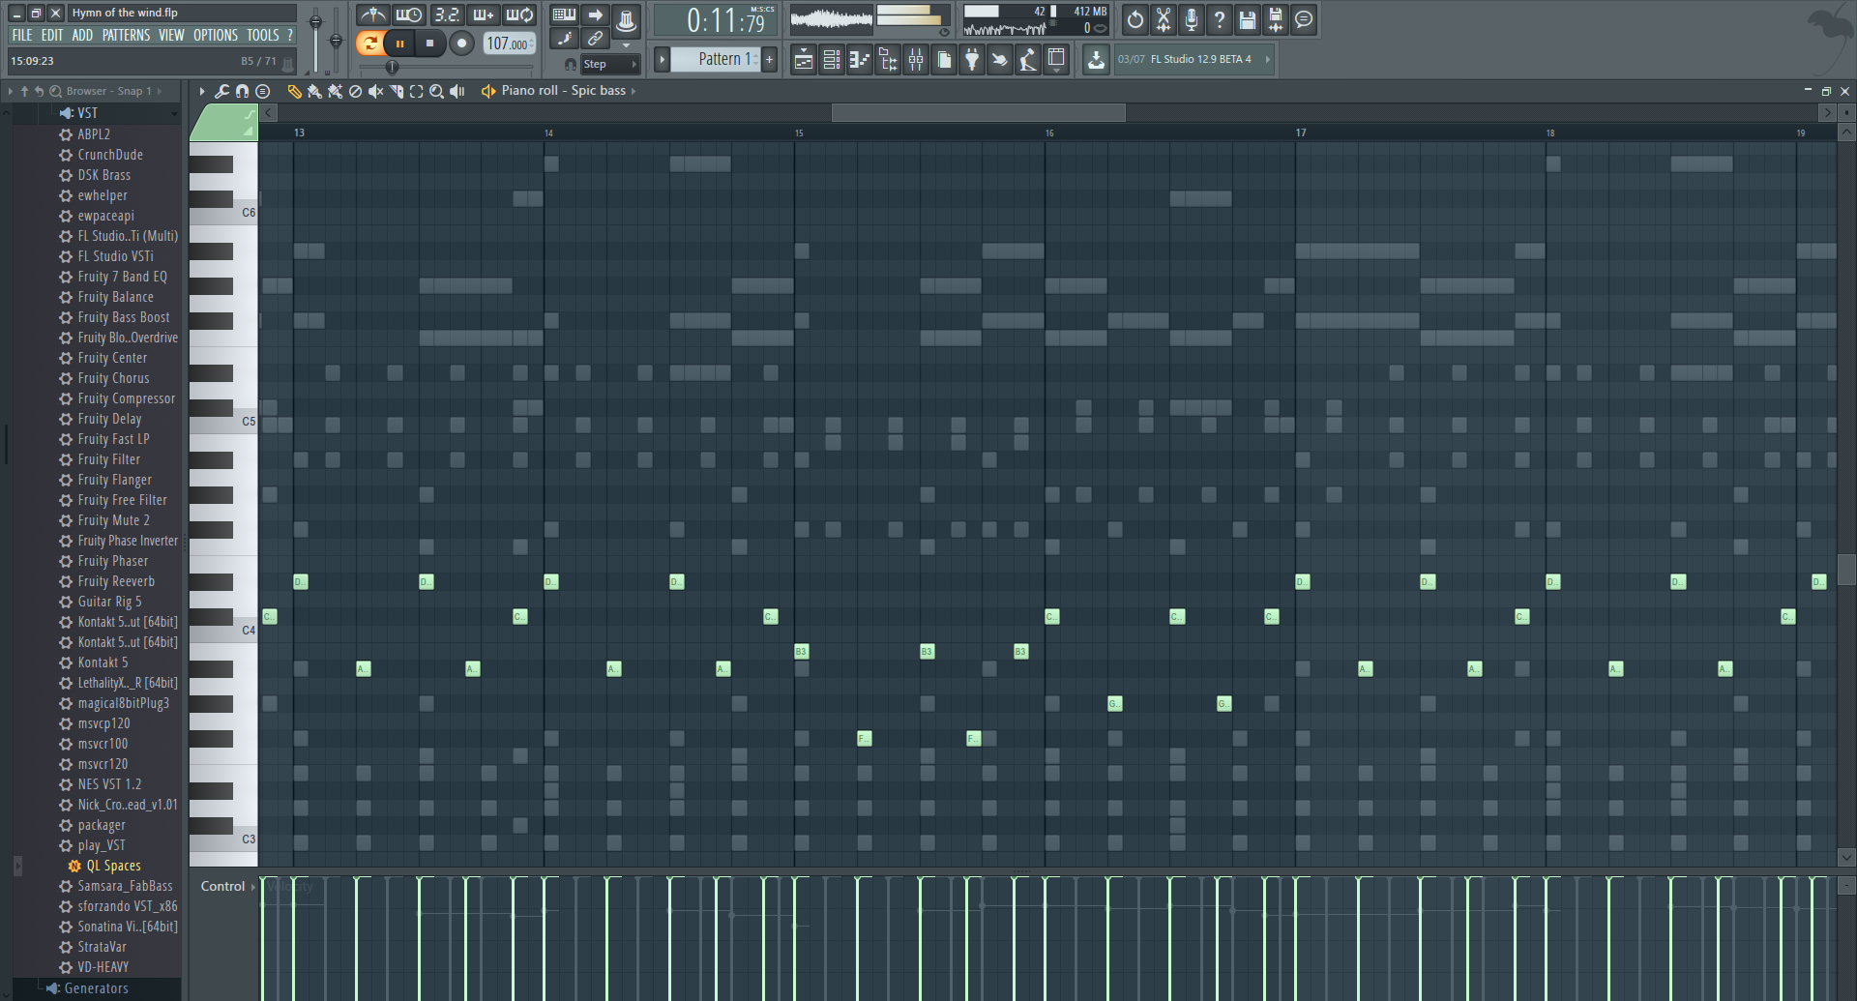
Task: Open the Piano roll view button
Action: pyautogui.click(x=859, y=60)
